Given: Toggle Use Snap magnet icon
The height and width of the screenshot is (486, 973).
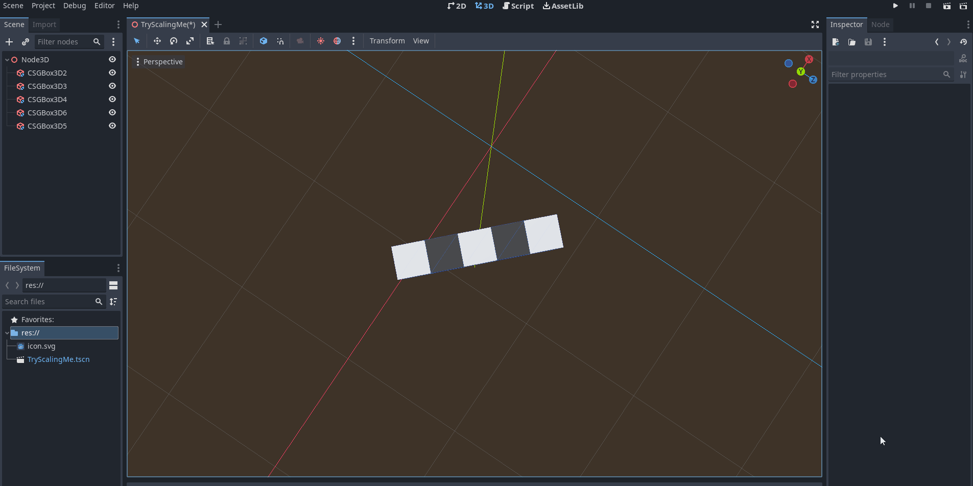Looking at the screenshot, I should click(280, 41).
